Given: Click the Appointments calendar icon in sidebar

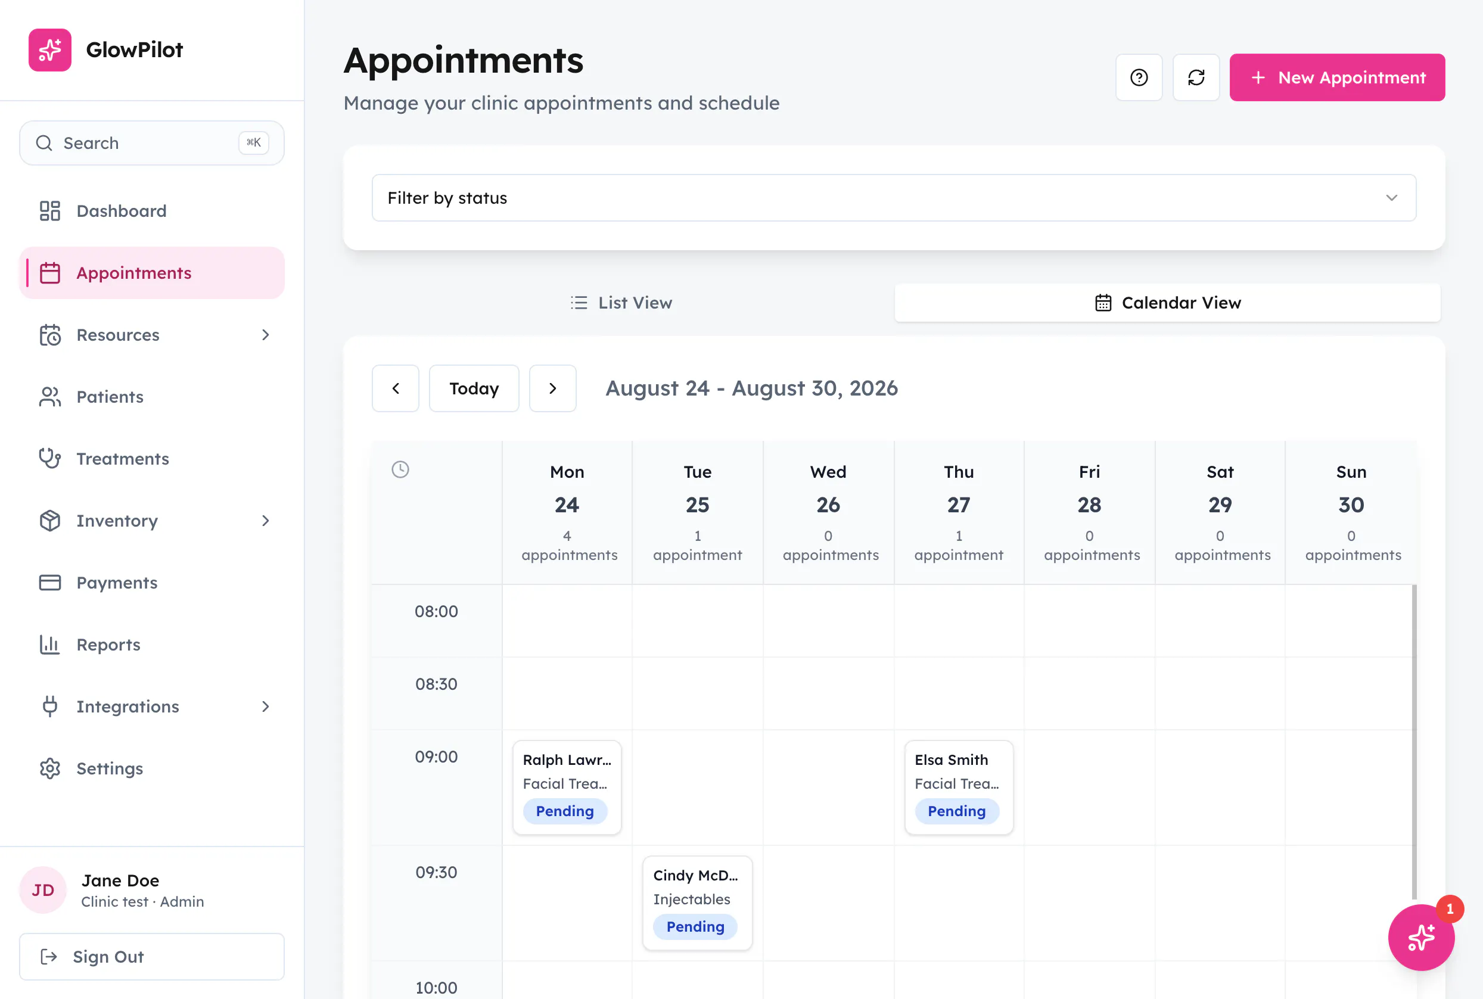Looking at the screenshot, I should pos(49,273).
